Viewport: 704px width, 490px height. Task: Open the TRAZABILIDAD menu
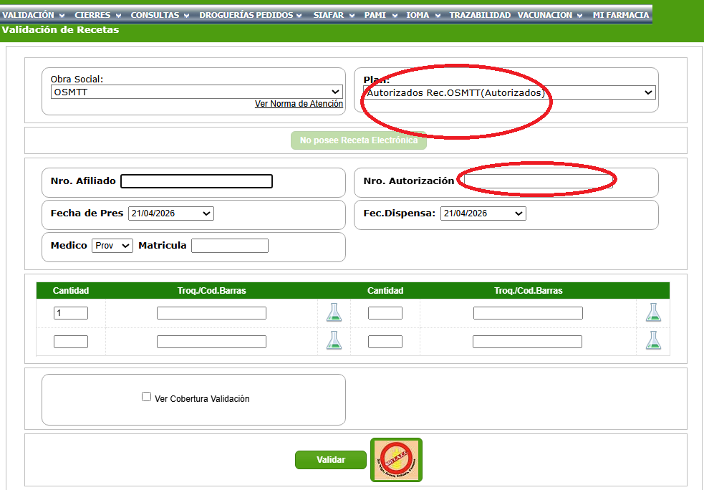[480, 15]
